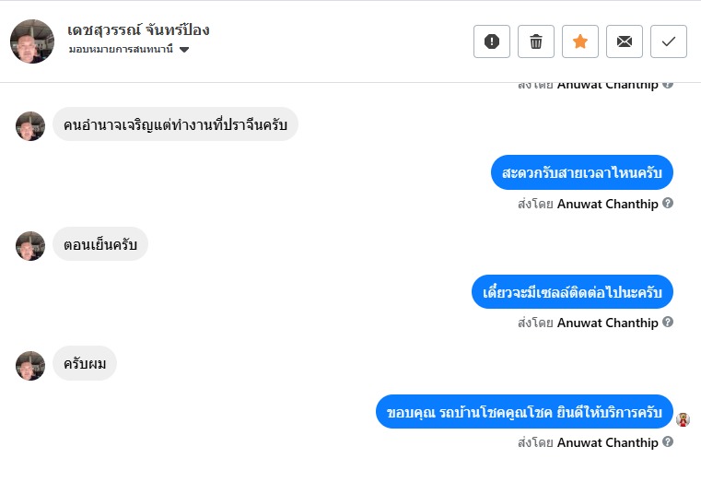Mark as unread with envelope icon
701x482 pixels.
[625, 41]
